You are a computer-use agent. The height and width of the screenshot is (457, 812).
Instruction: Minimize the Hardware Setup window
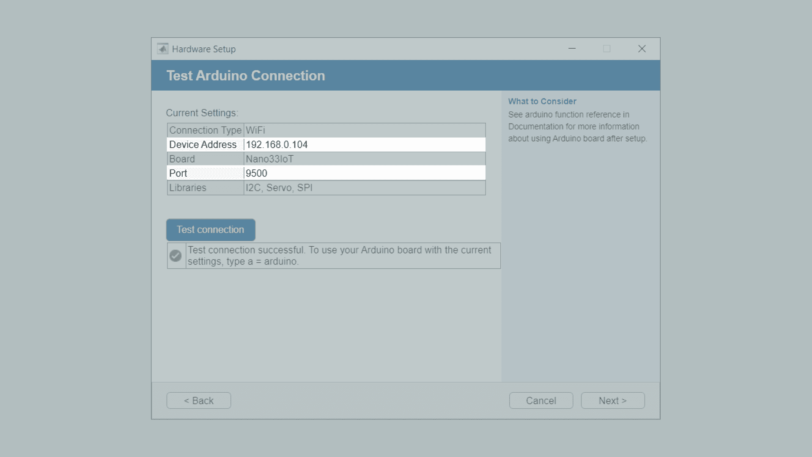pyautogui.click(x=572, y=49)
